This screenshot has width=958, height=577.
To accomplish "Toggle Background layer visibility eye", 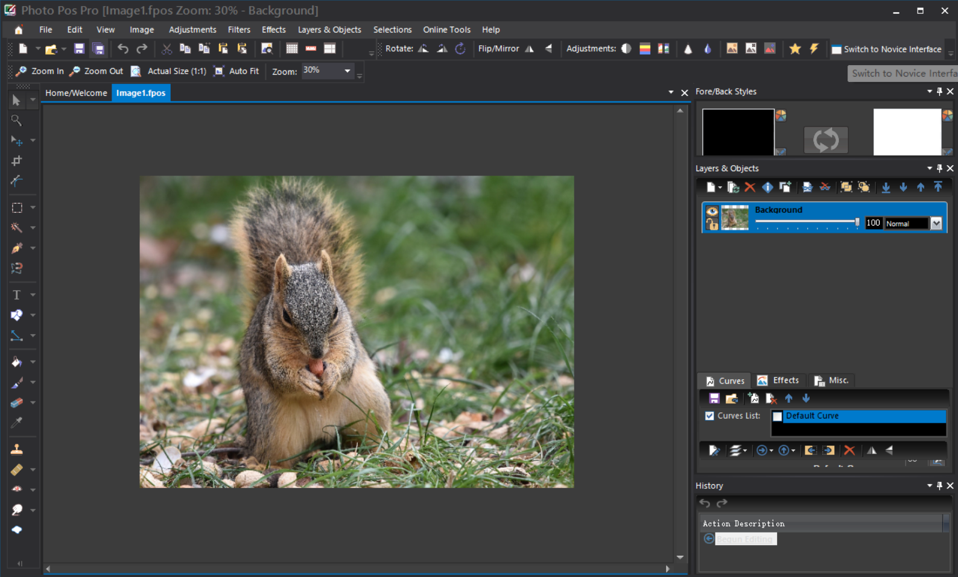I will (x=712, y=211).
